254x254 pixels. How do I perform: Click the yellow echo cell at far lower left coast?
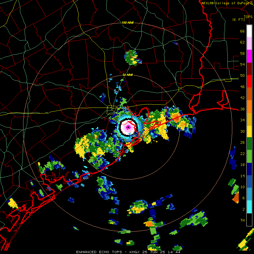click(x=12, y=203)
